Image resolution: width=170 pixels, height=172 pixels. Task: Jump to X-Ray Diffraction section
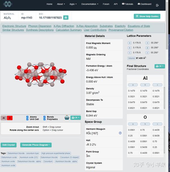64,26
